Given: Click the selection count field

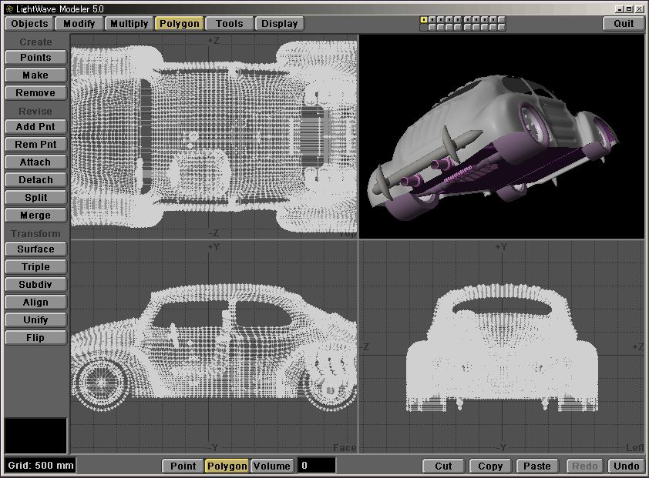Looking at the screenshot, I should coord(317,466).
